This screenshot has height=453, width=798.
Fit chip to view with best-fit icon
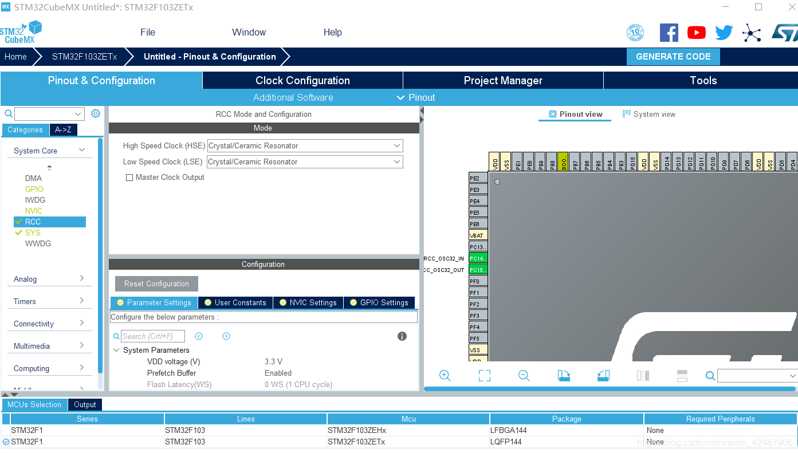click(485, 376)
